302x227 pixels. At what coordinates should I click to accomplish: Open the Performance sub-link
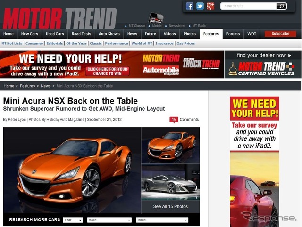[117, 43]
